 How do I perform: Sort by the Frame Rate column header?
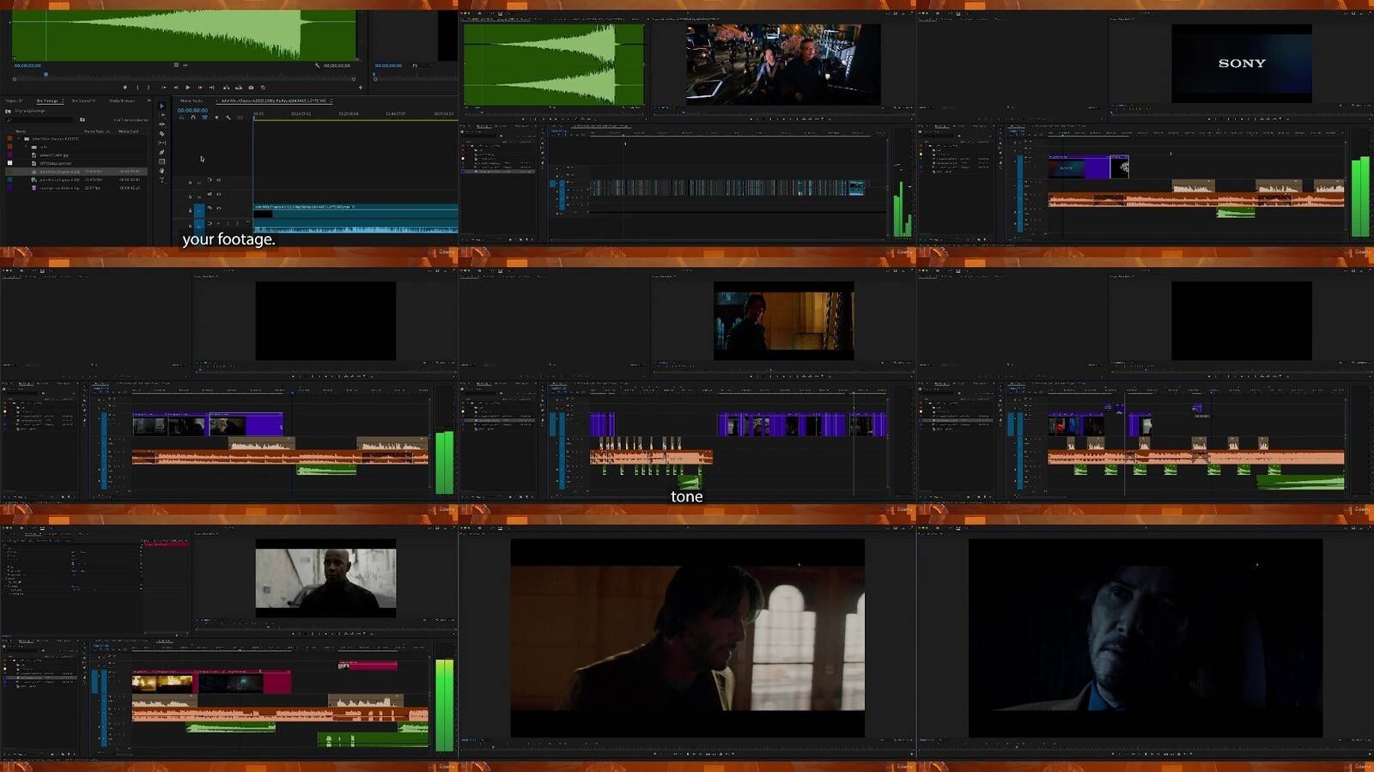(x=95, y=131)
